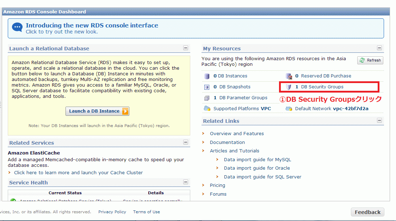Image resolution: width=396 pixels, height=221 pixels.
Task: Click the green refresh arrows icon
Action: click(362, 60)
